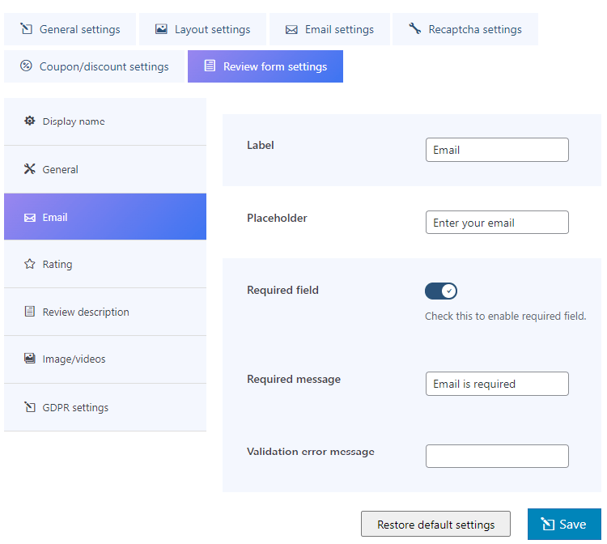Image resolution: width=607 pixels, height=544 pixels.
Task: Click the 'Placeholder' label text
Action: click(x=277, y=218)
